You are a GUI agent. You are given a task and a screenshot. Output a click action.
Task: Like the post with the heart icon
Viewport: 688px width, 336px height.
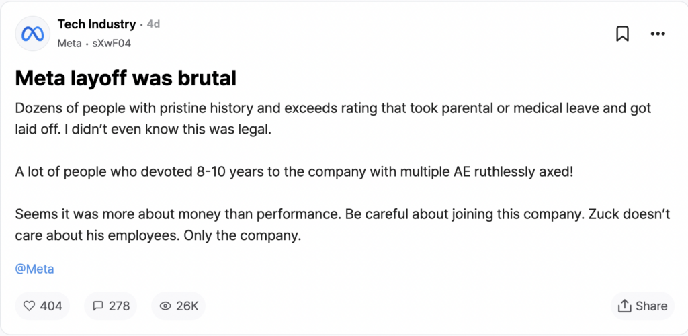pos(29,306)
